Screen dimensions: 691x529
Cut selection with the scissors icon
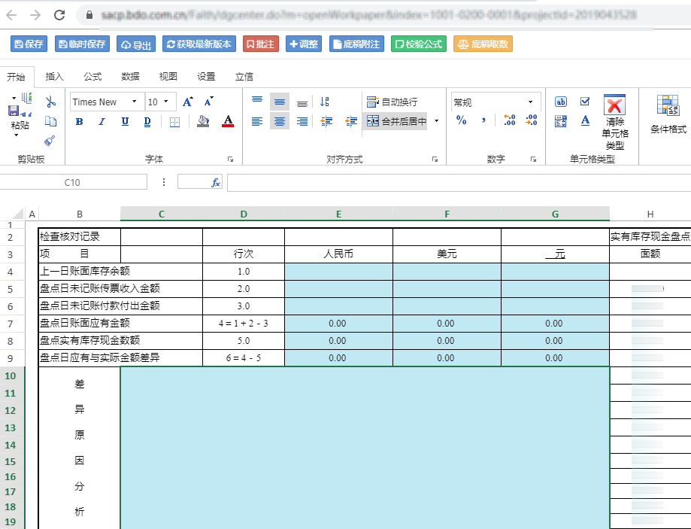(x=50, y=102)
